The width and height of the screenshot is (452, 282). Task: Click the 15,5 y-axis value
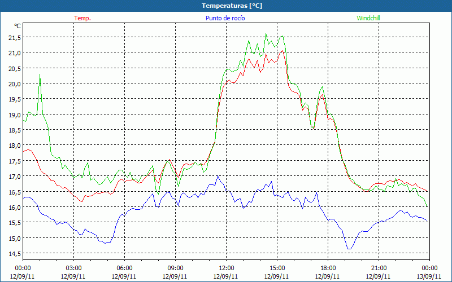coord(15,223)
